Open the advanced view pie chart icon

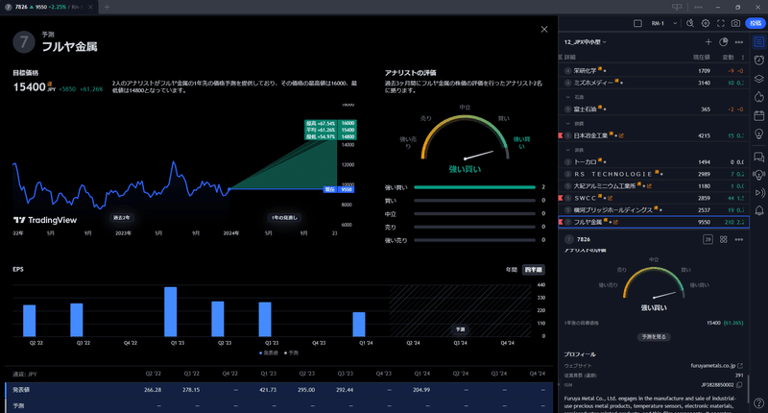tap(724, 42)
